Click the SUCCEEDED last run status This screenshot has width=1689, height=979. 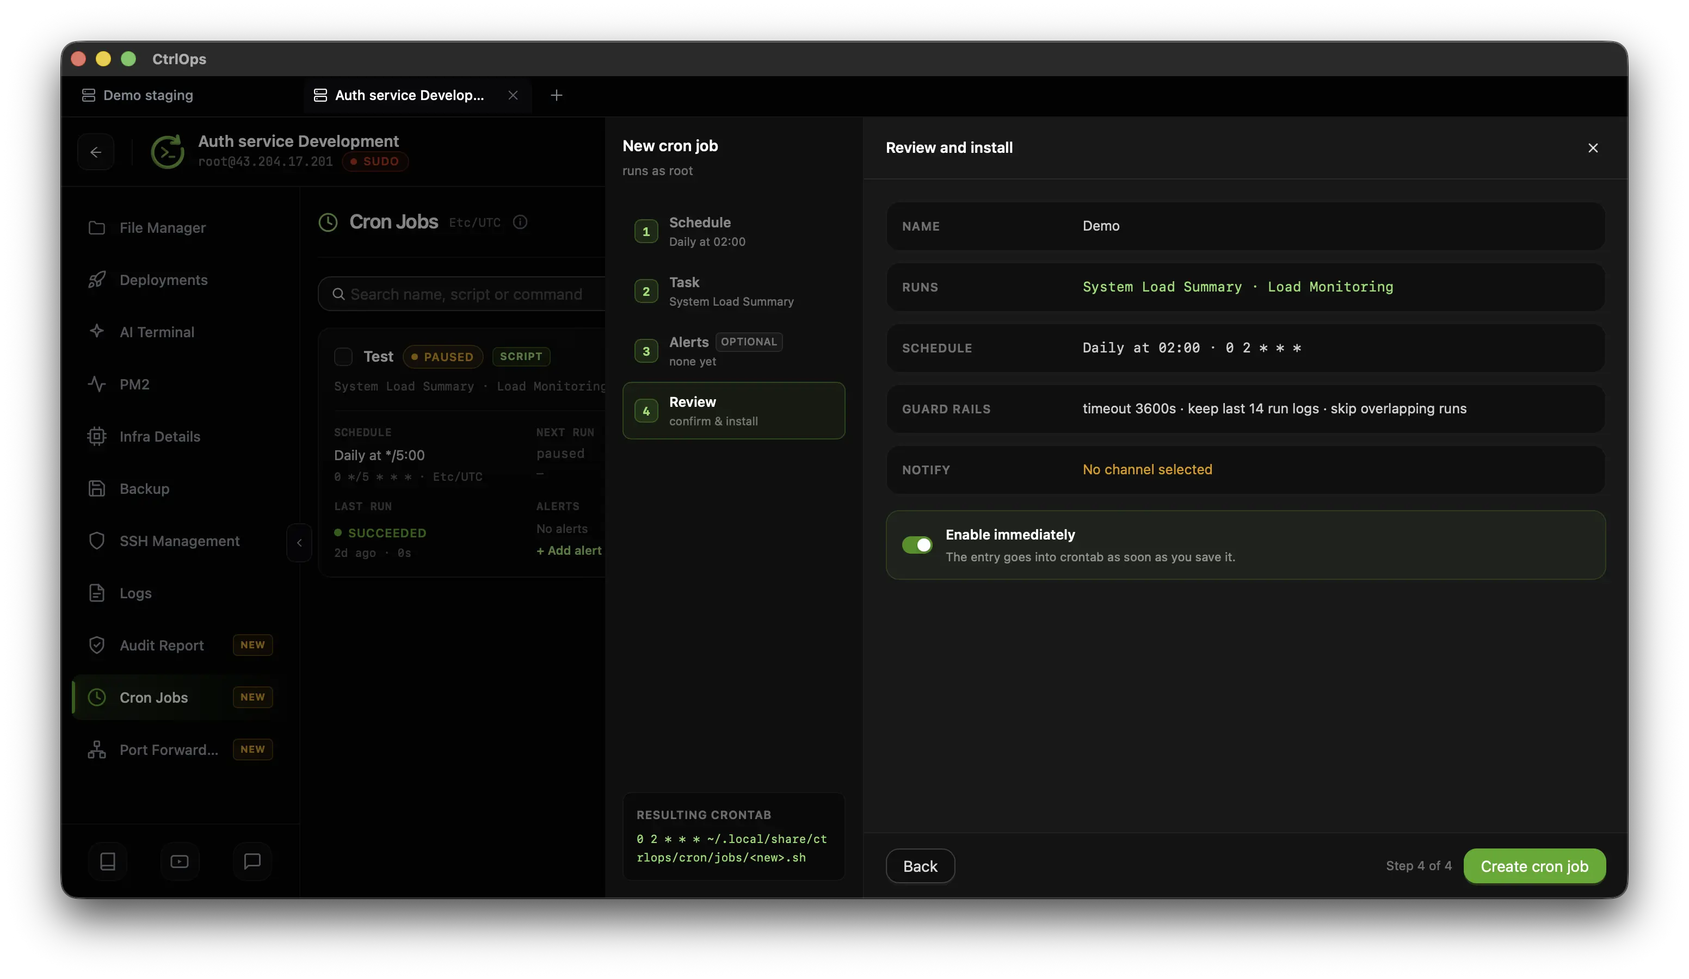381,534
